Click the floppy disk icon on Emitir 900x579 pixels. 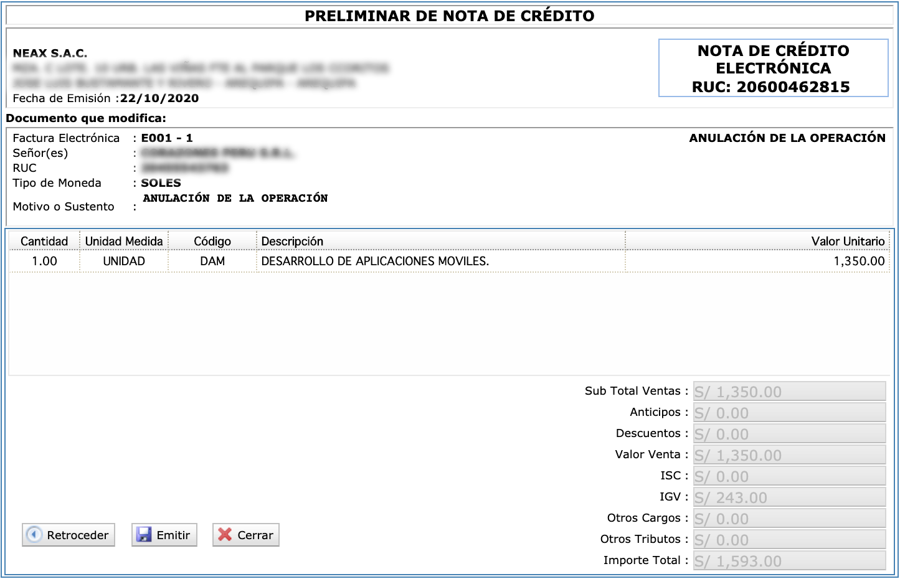coord(144,535)
